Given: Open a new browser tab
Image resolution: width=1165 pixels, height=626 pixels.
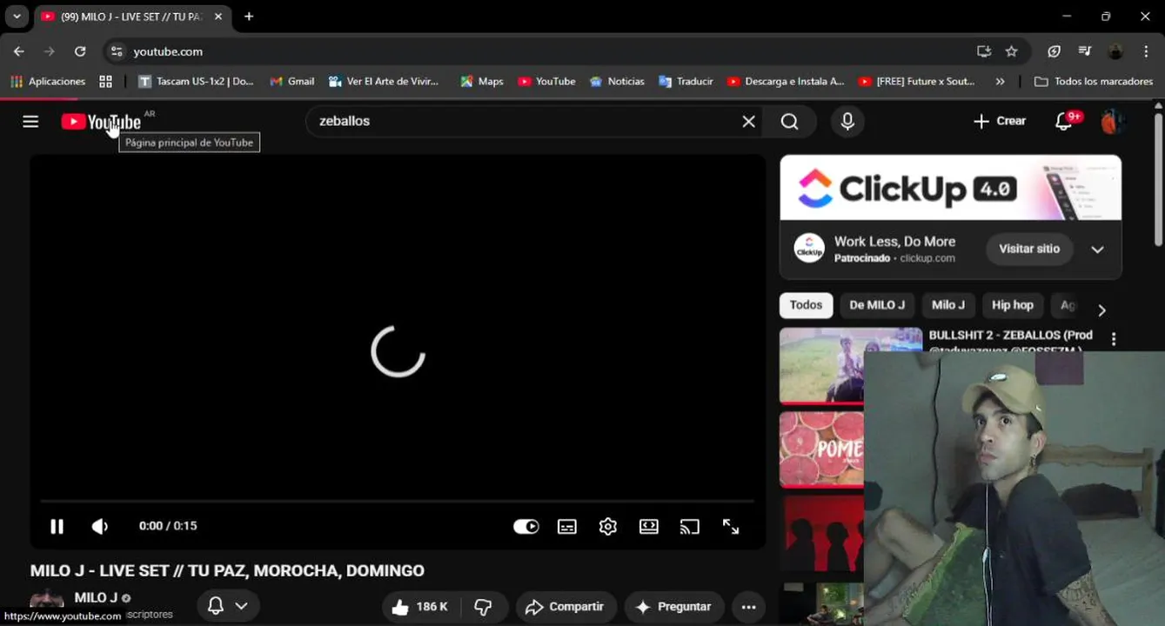Looking at the screenshot, I should coord(249,17).
